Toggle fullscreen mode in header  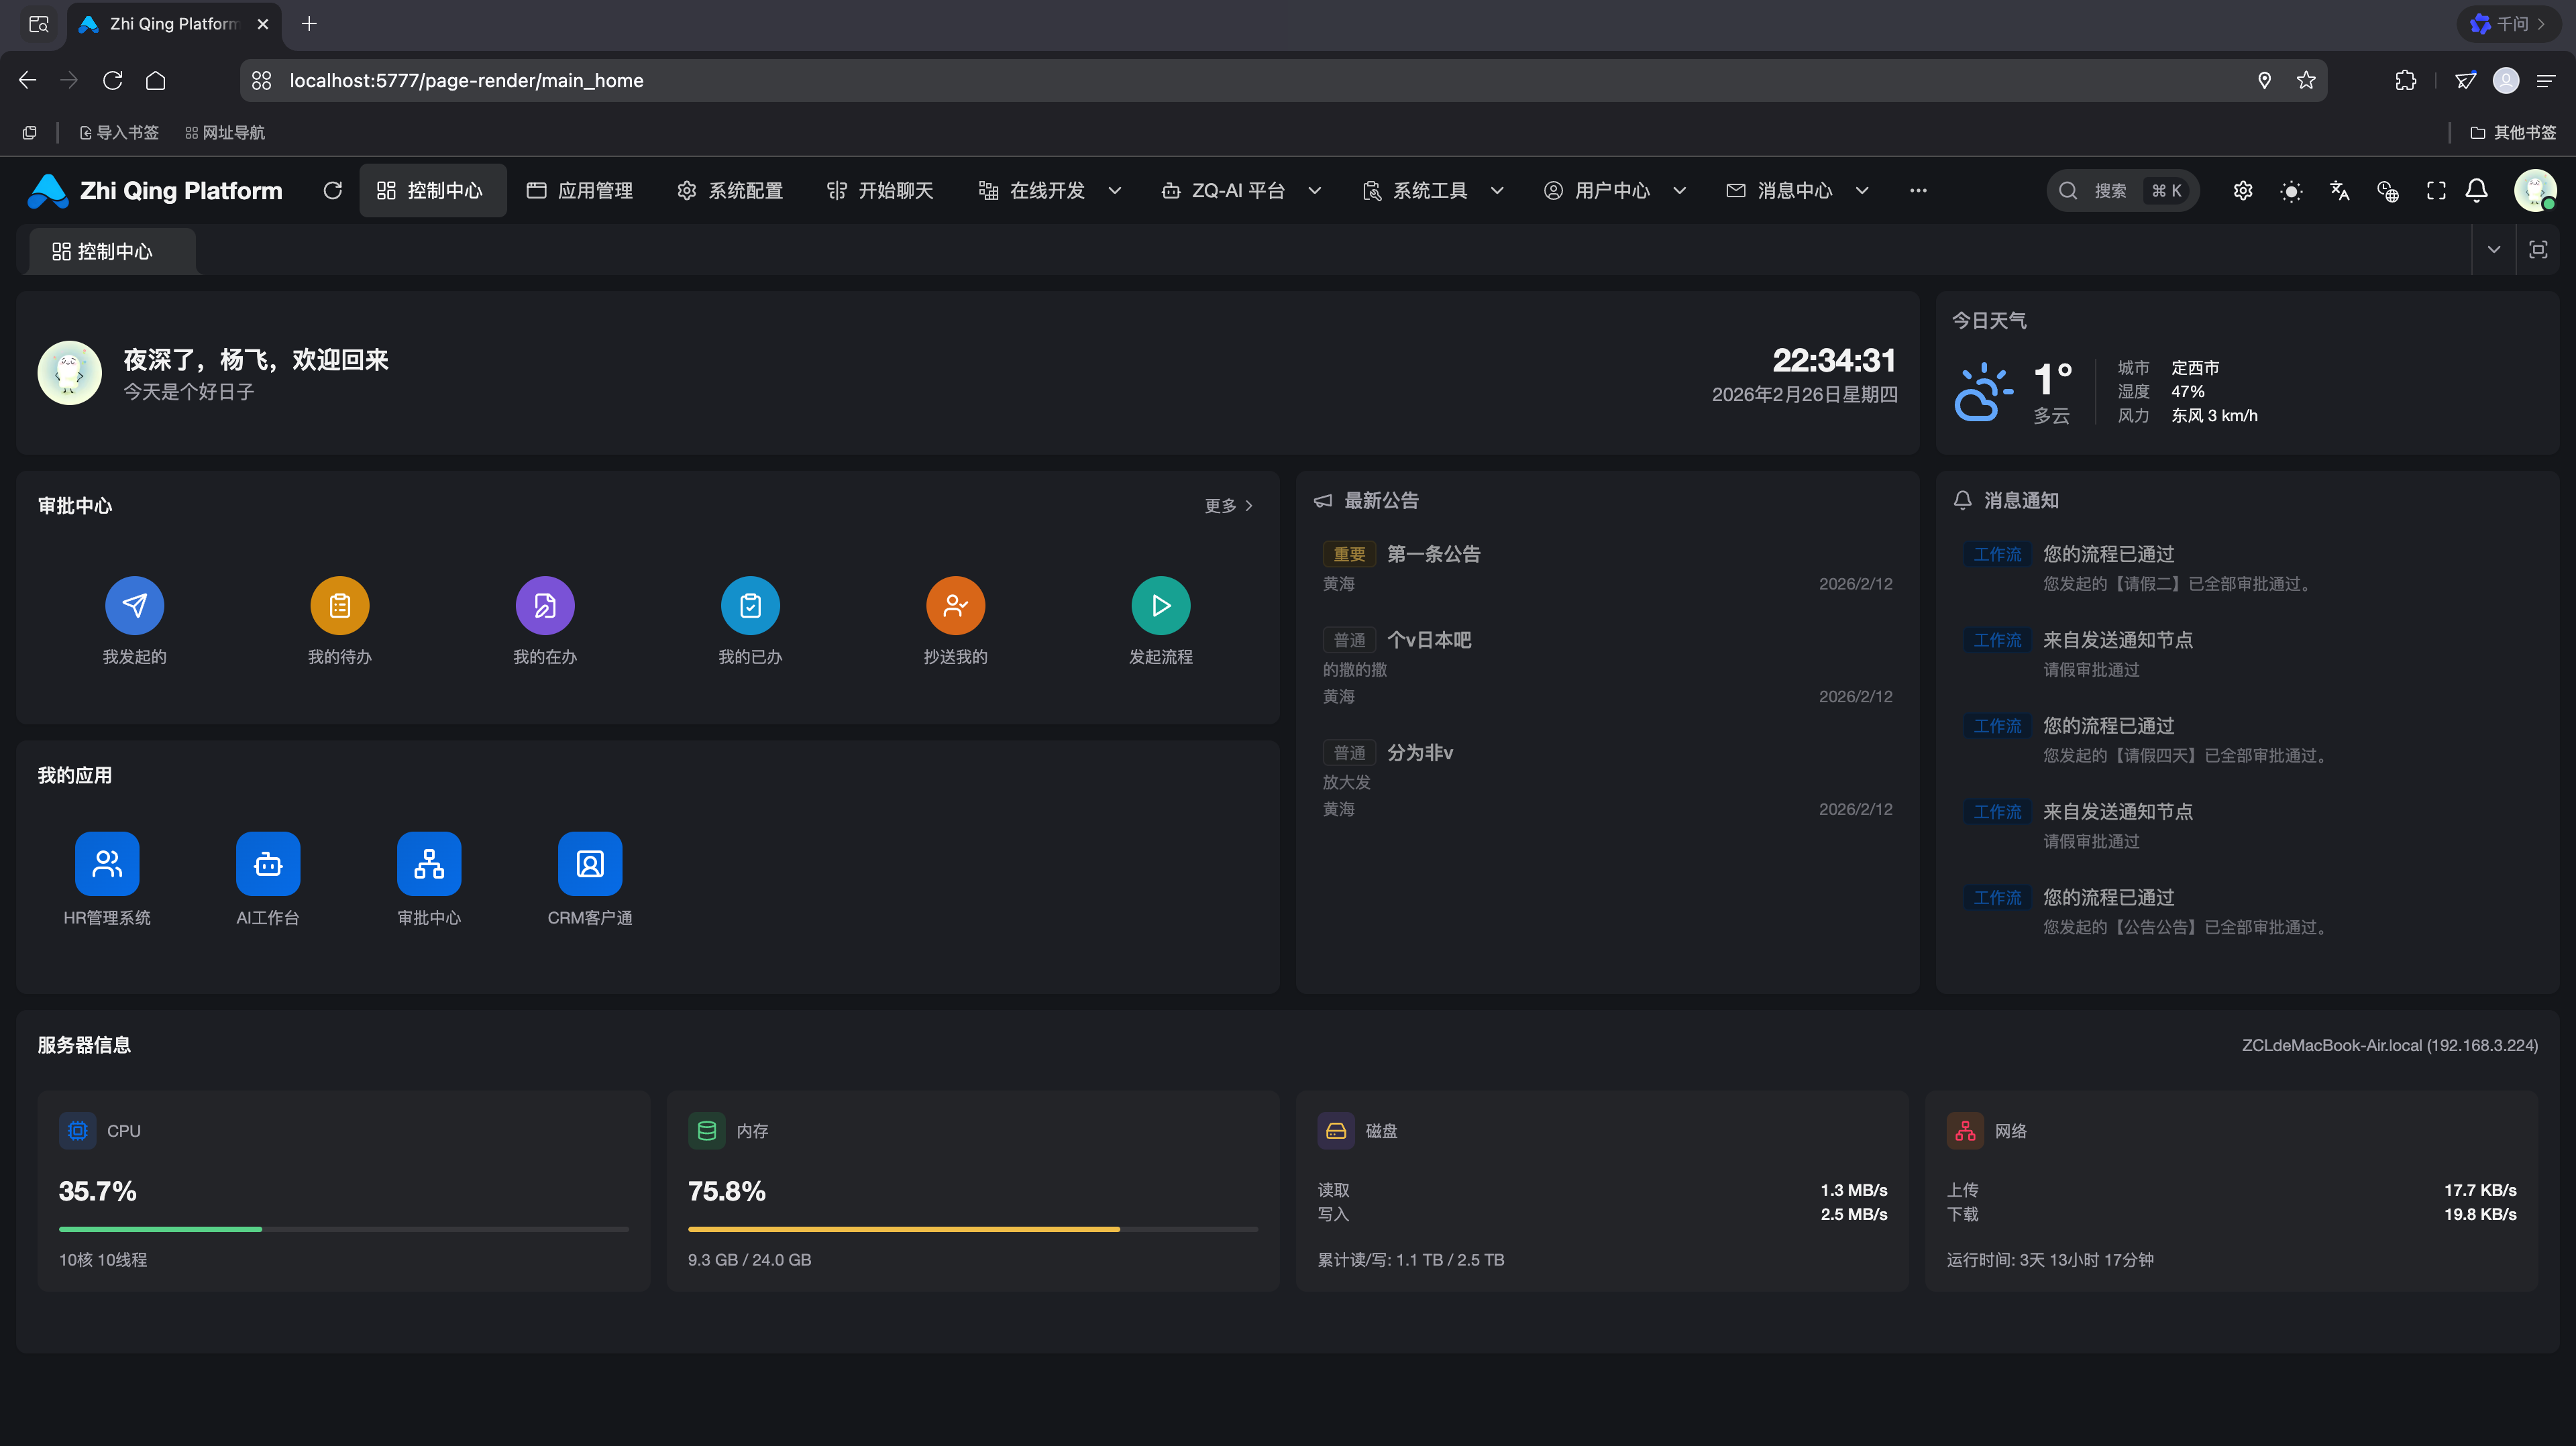coord(2436,191)
